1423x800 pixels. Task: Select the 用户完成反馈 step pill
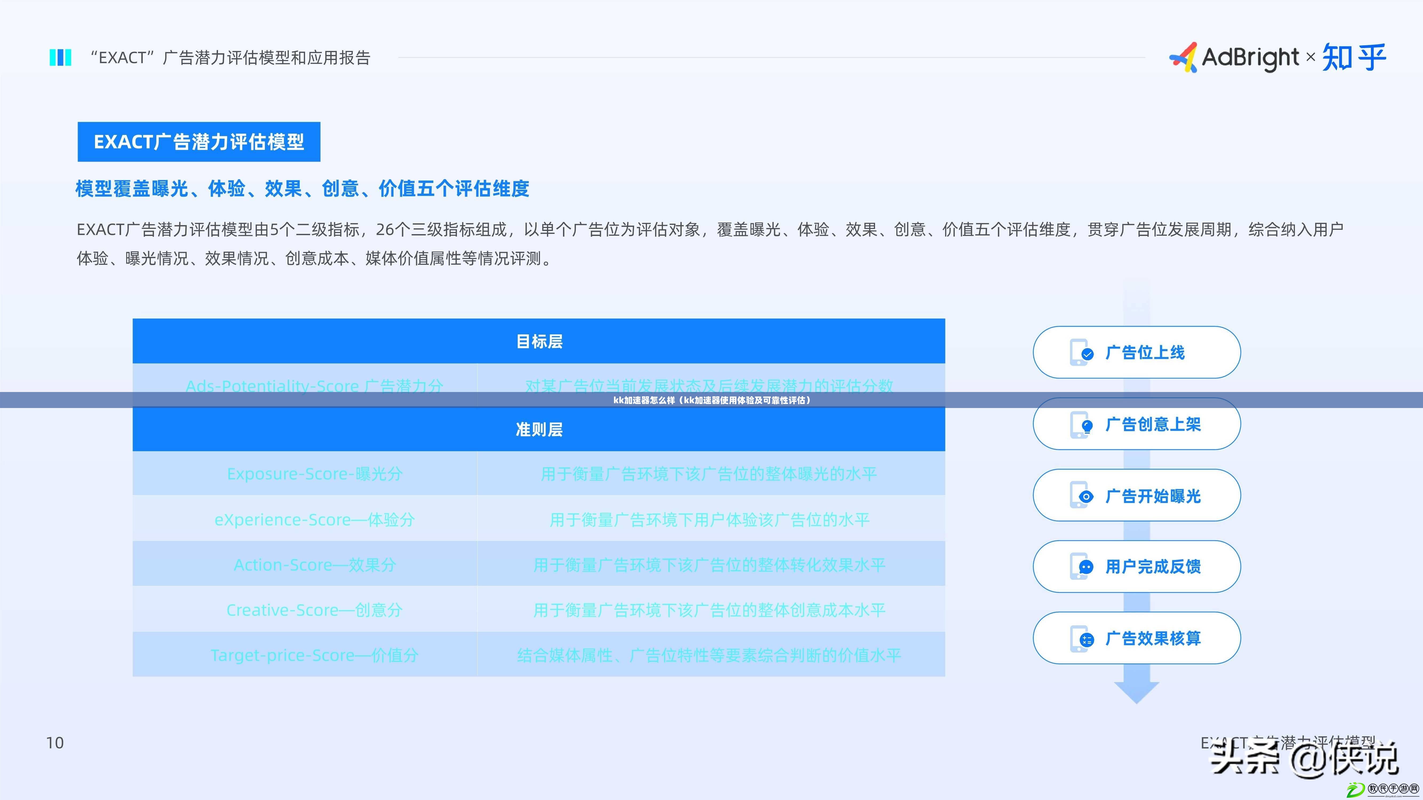[x=1137, y=566]
